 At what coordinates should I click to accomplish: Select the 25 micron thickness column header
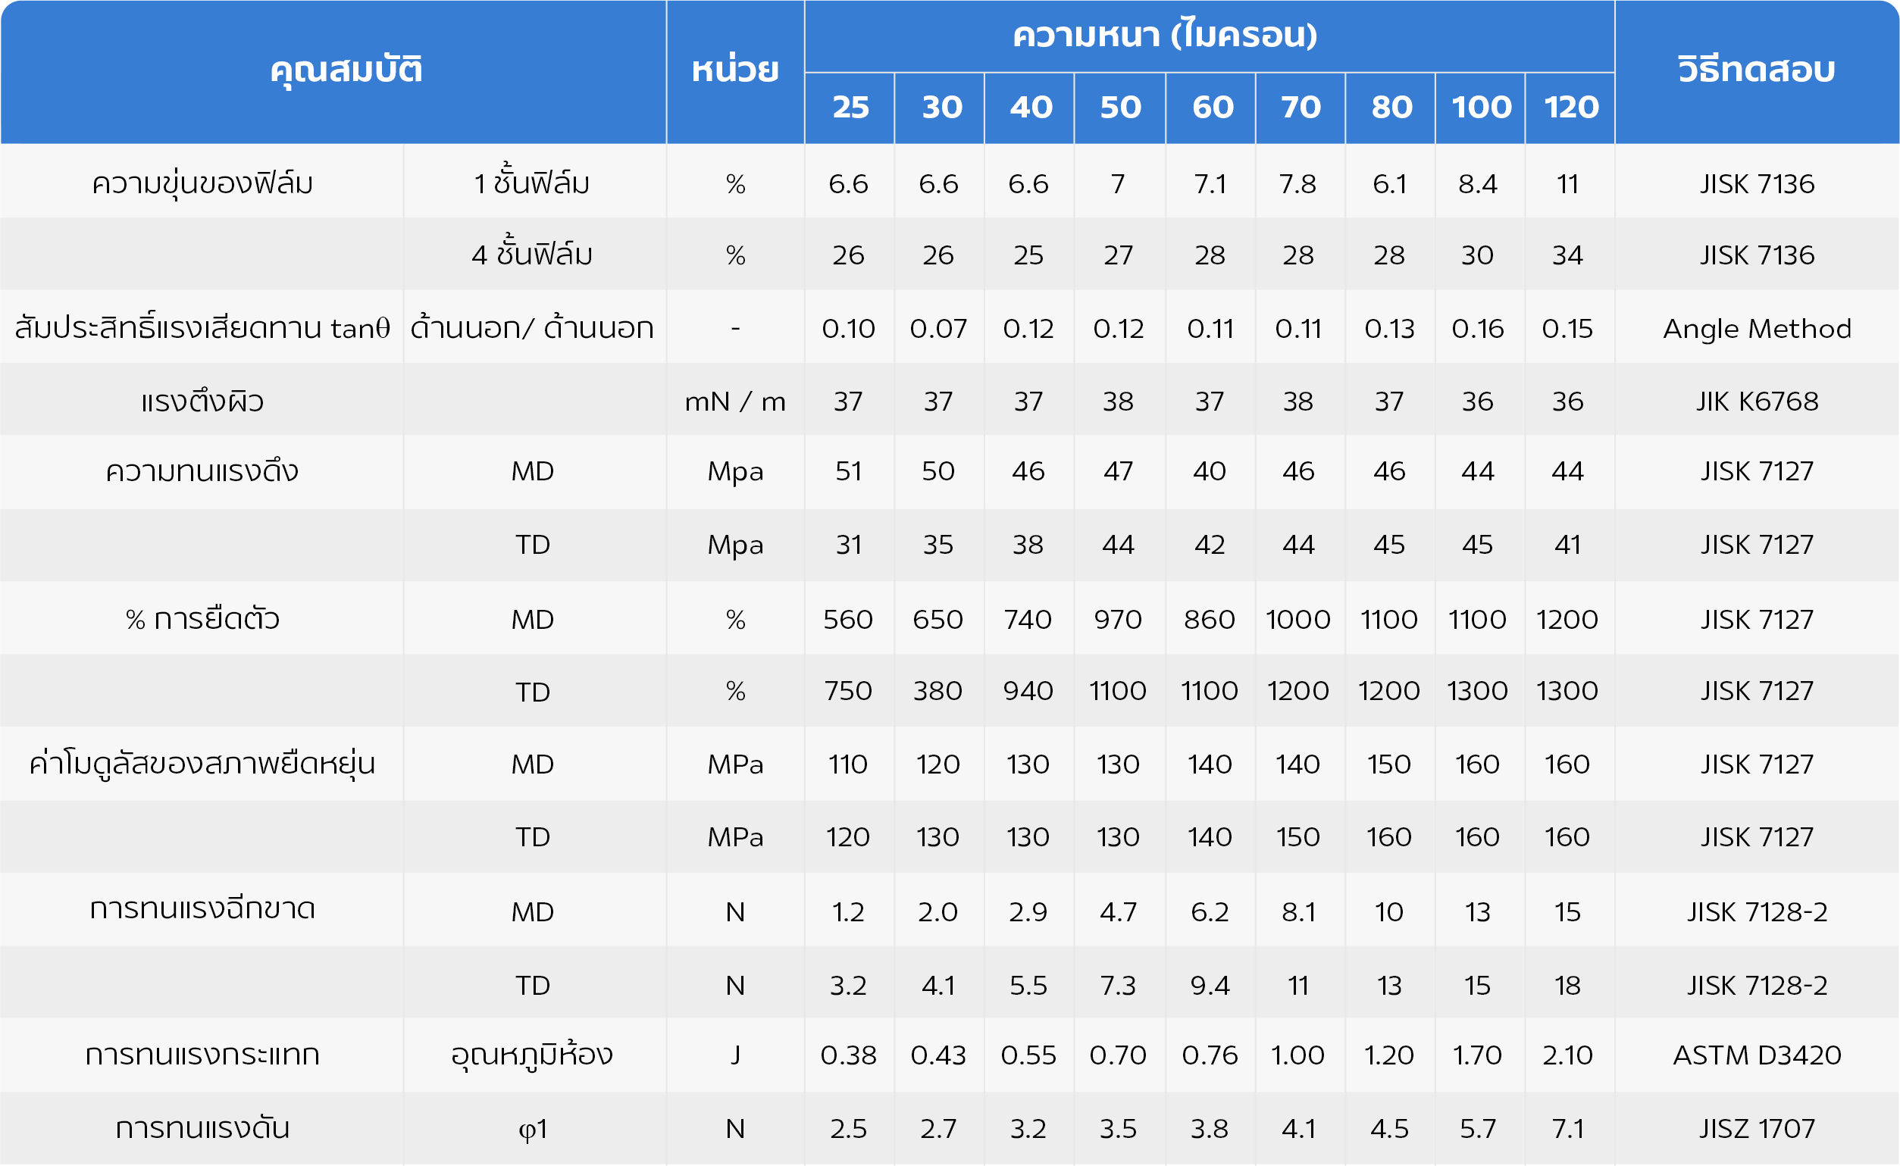(x=850, y=107)
